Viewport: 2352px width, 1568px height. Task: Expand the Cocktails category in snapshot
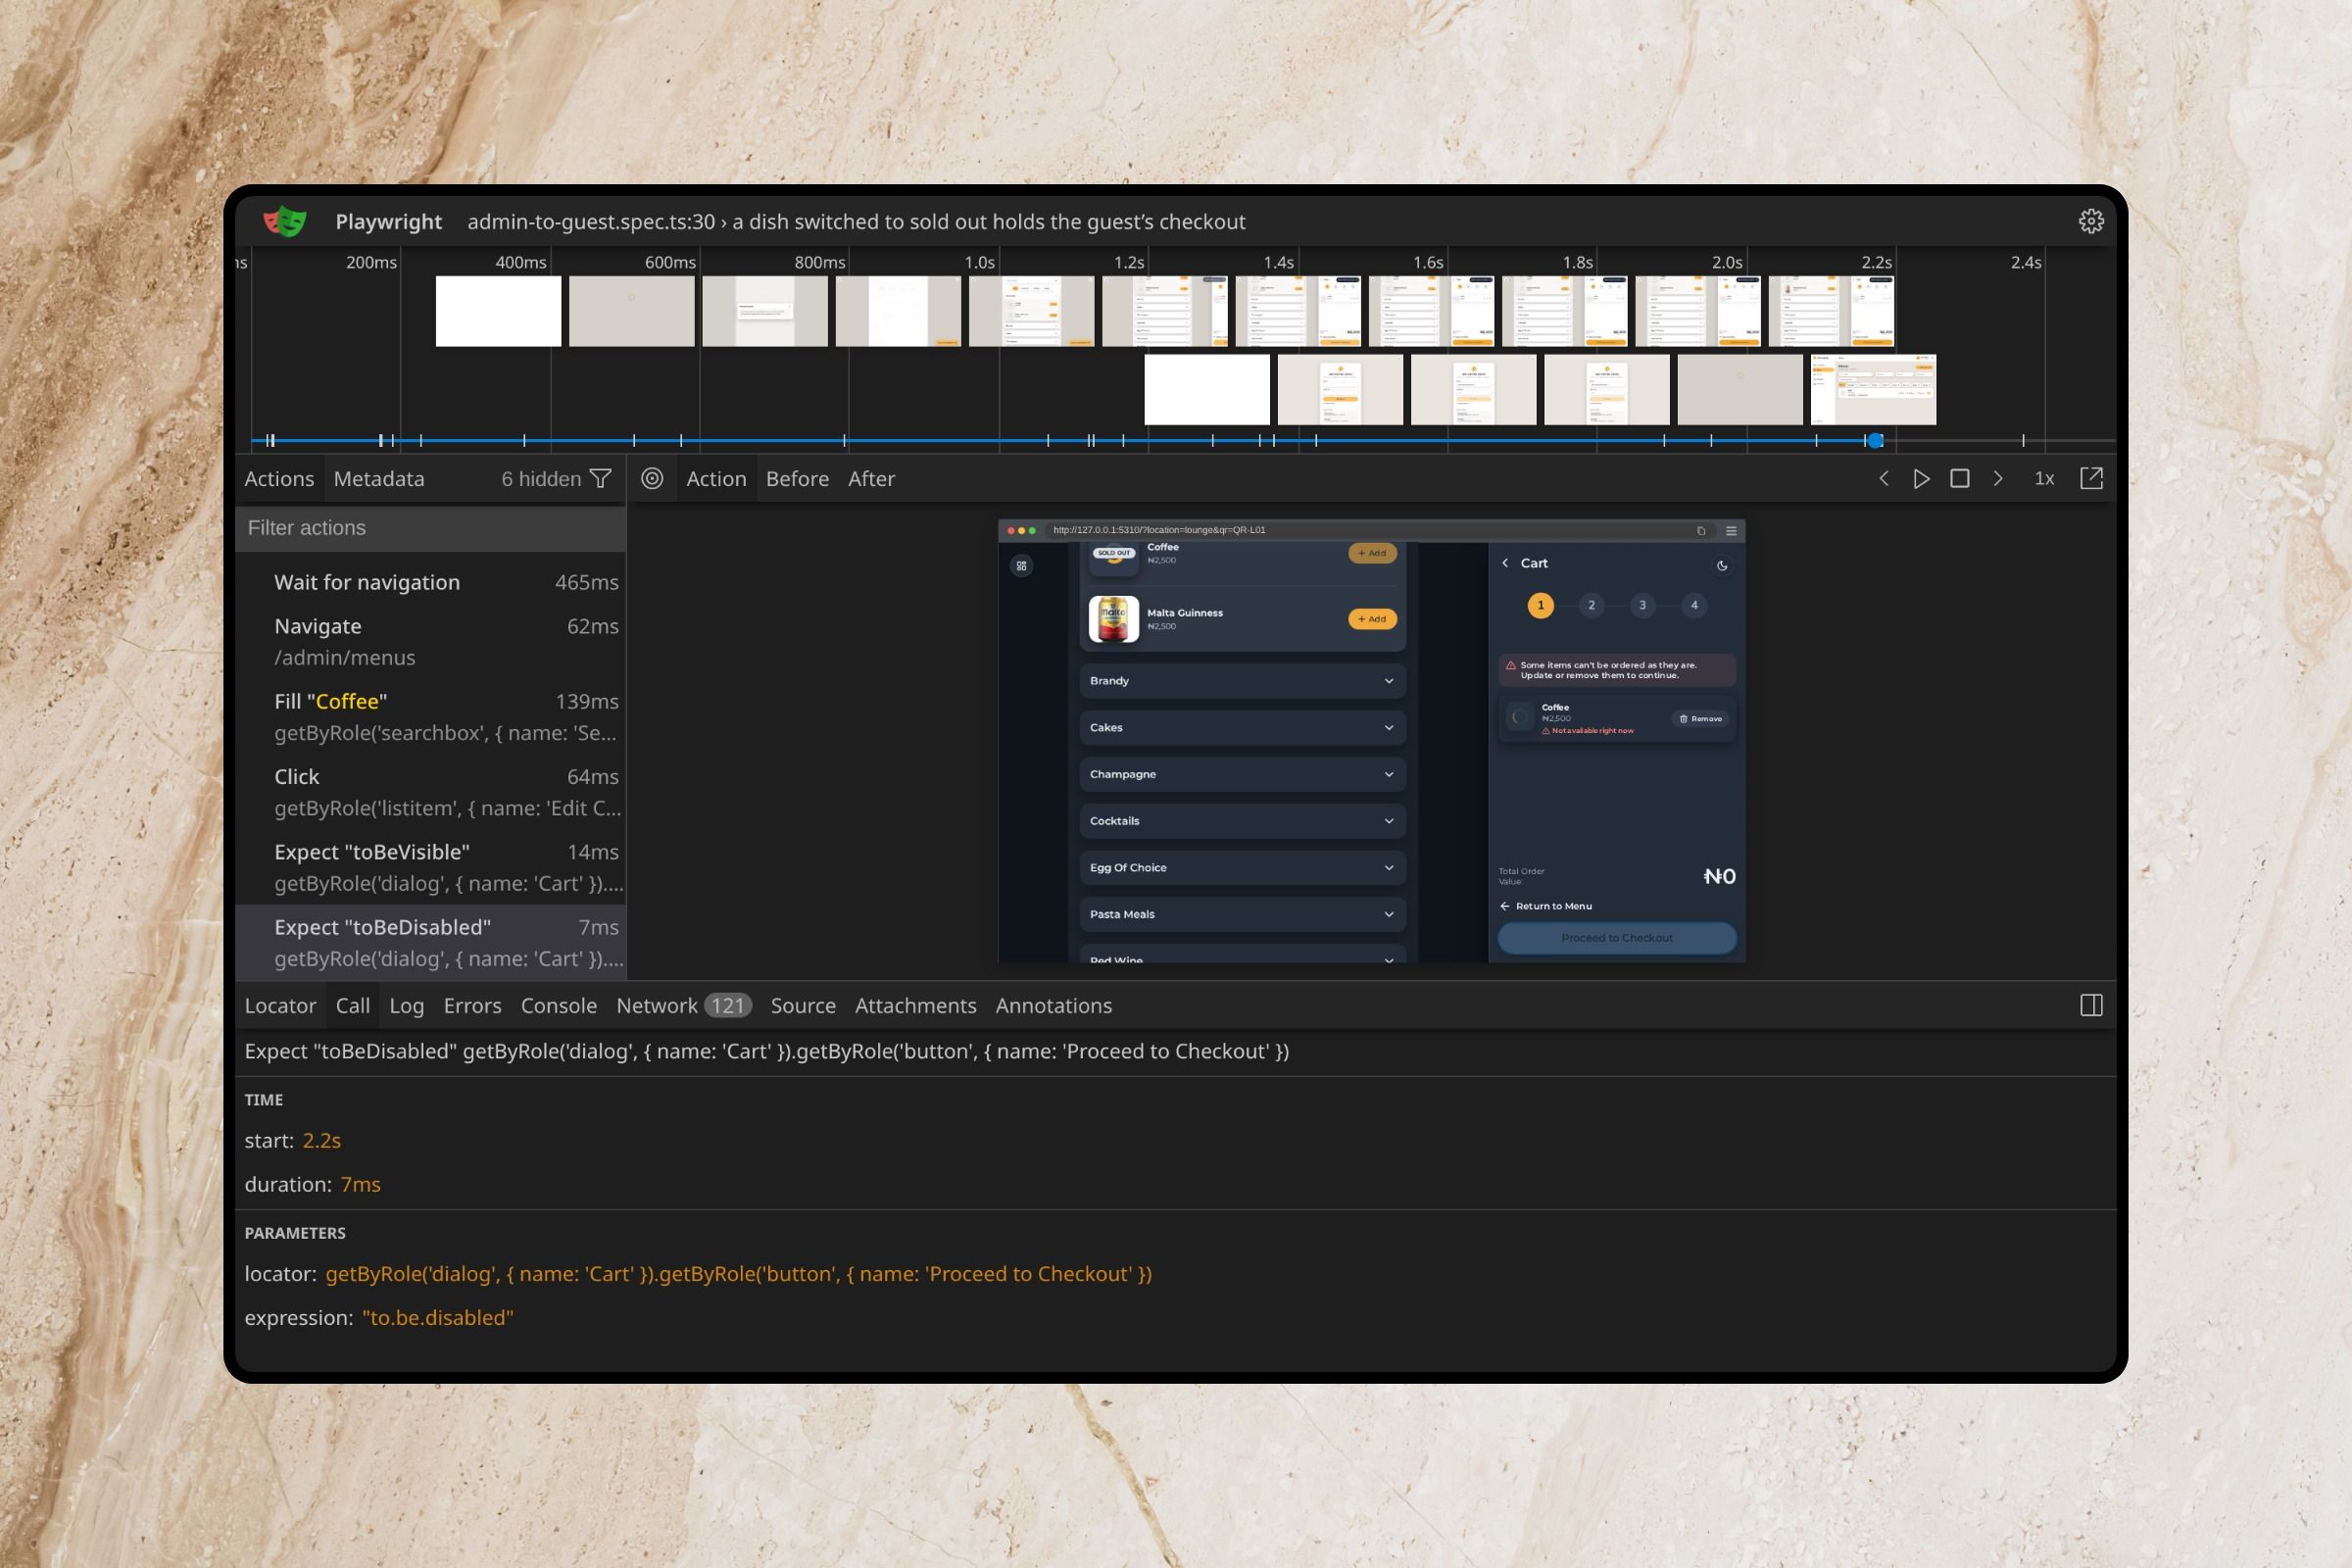click(1242, 821)
